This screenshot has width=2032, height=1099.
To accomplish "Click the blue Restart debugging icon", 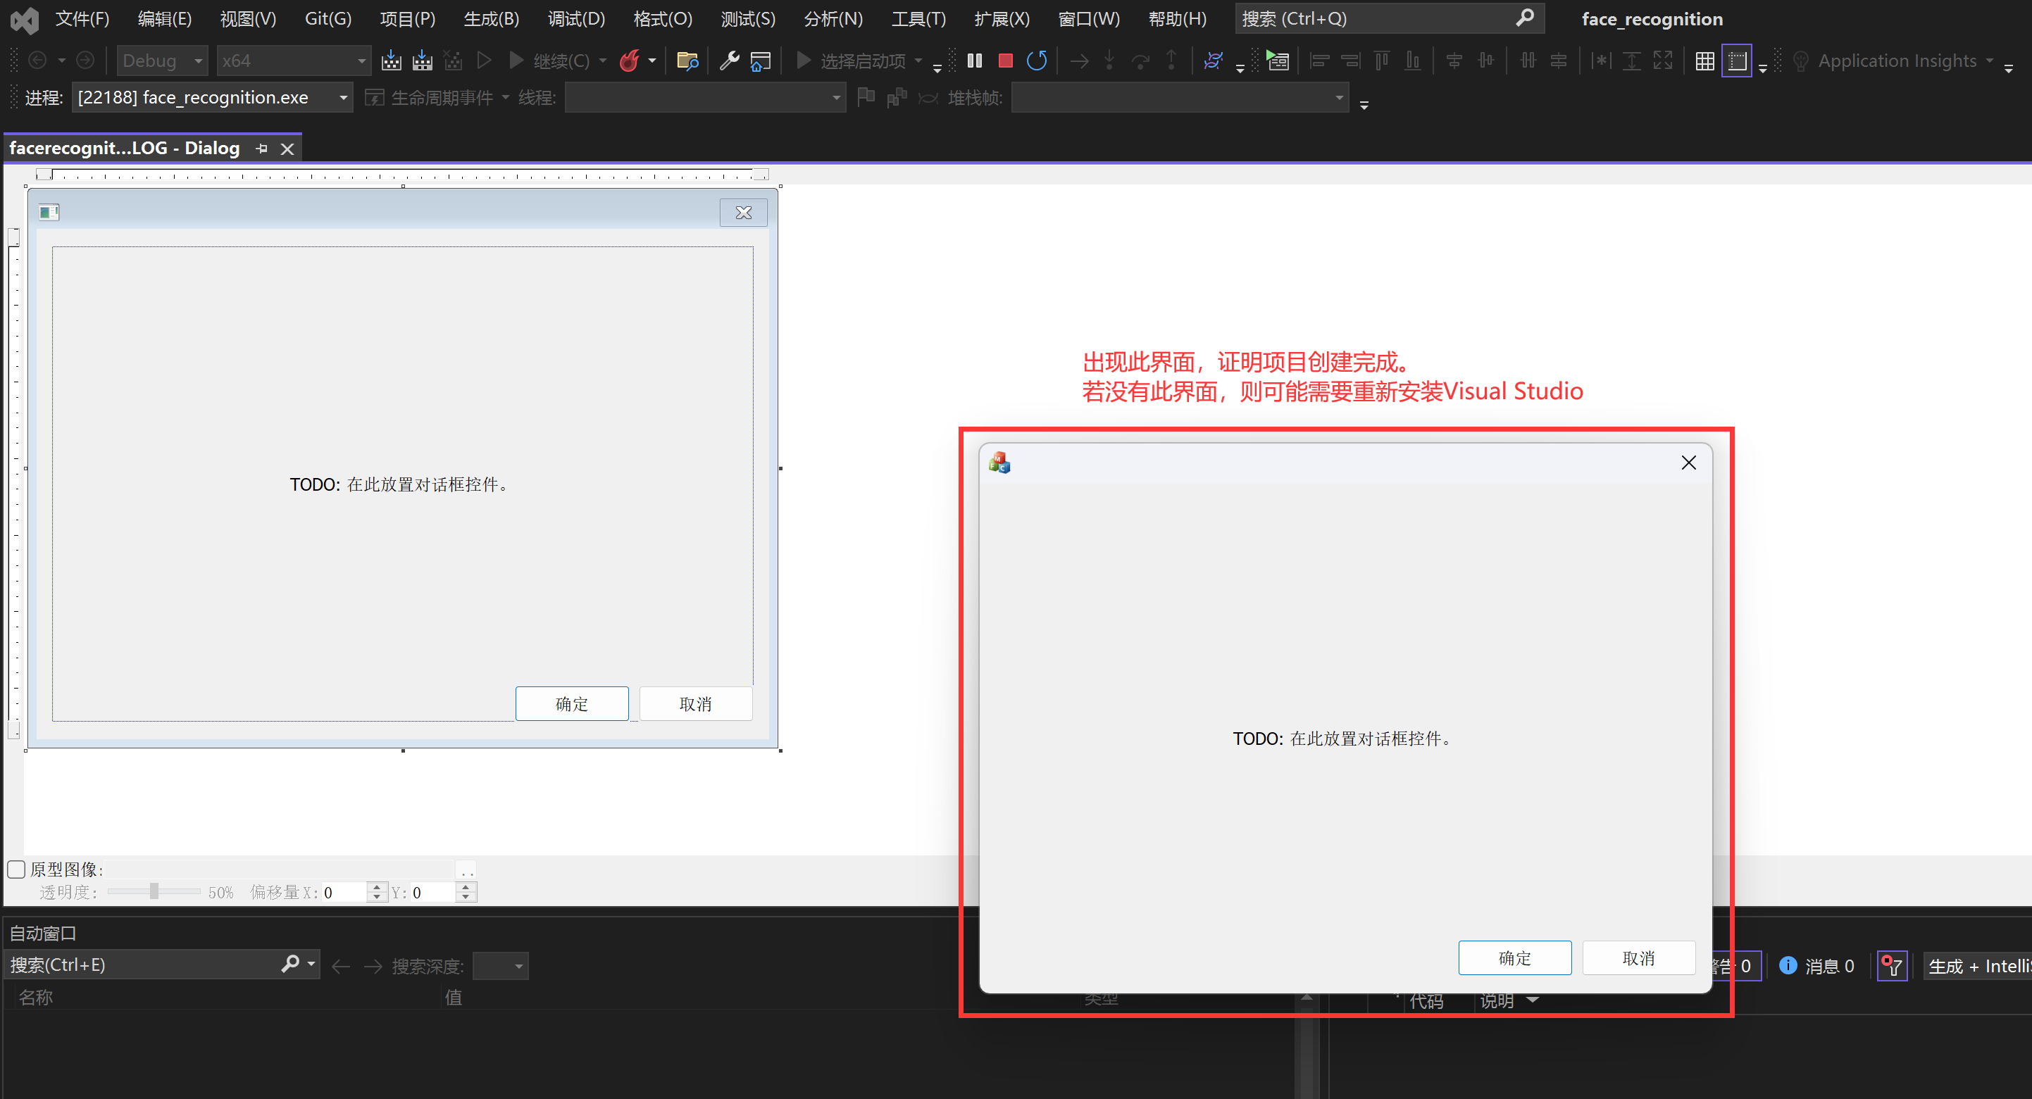I will coord(1037,61).
